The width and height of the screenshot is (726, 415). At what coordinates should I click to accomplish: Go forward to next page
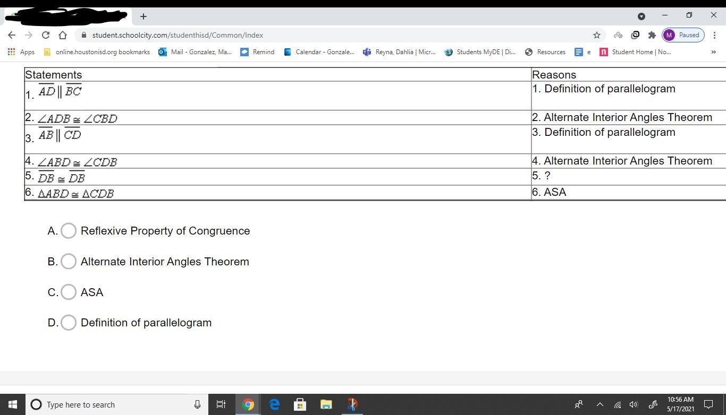pyautogui.click(x=29, y=35)
